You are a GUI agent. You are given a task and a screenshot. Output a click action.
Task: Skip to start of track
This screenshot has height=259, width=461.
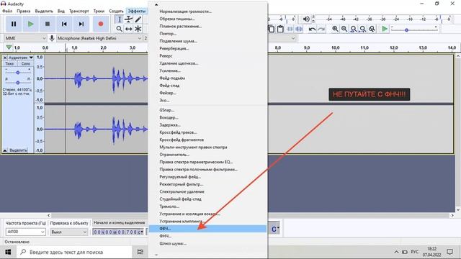click(x=64, y=24)
